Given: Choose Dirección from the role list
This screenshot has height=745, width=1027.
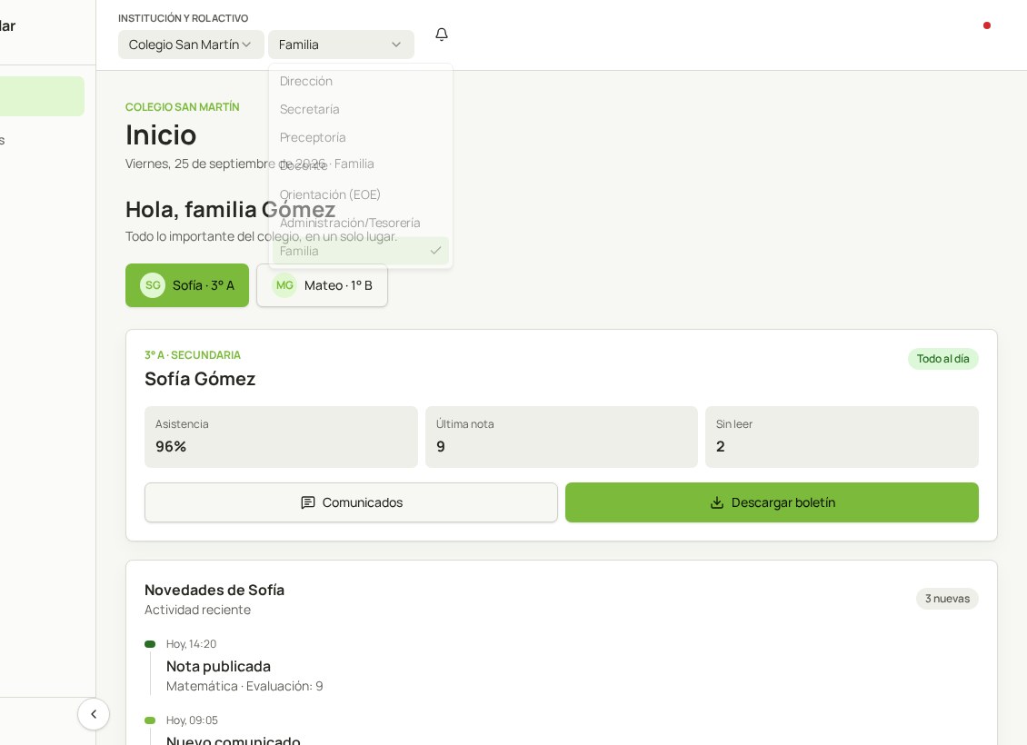Looking at the screenshot, I should point(360,81).
